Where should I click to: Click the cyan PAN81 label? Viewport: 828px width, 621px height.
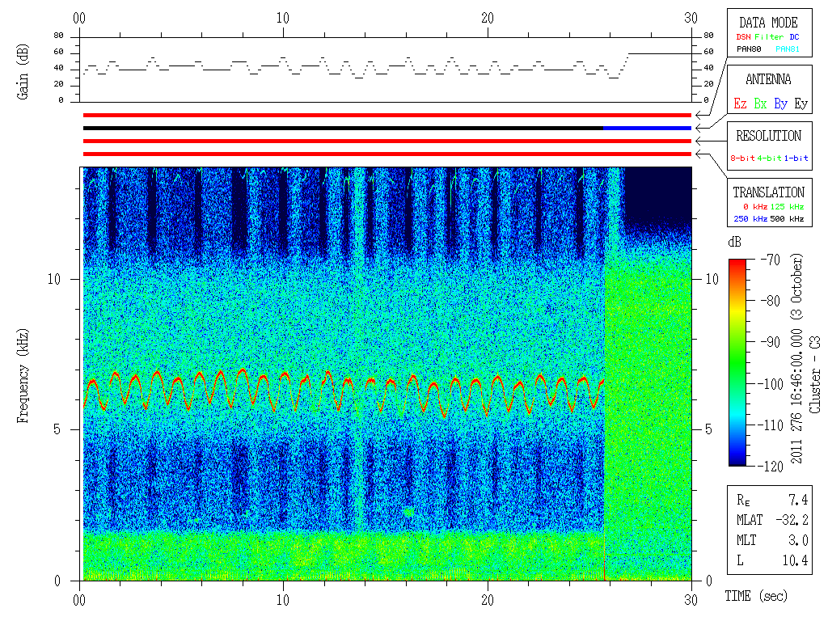[788, 49]
